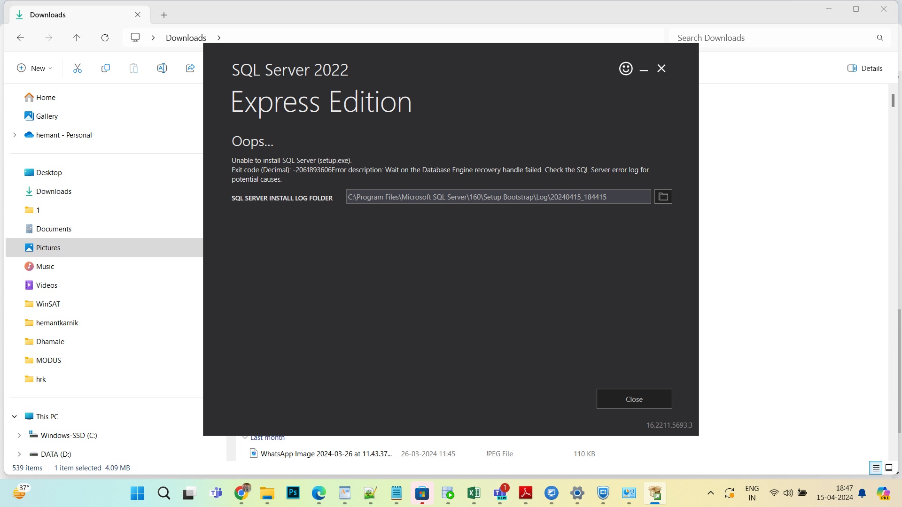This screenshot has width=902, height=507.
Task: Toggle the Details pane button
Action: pos(865,69)
